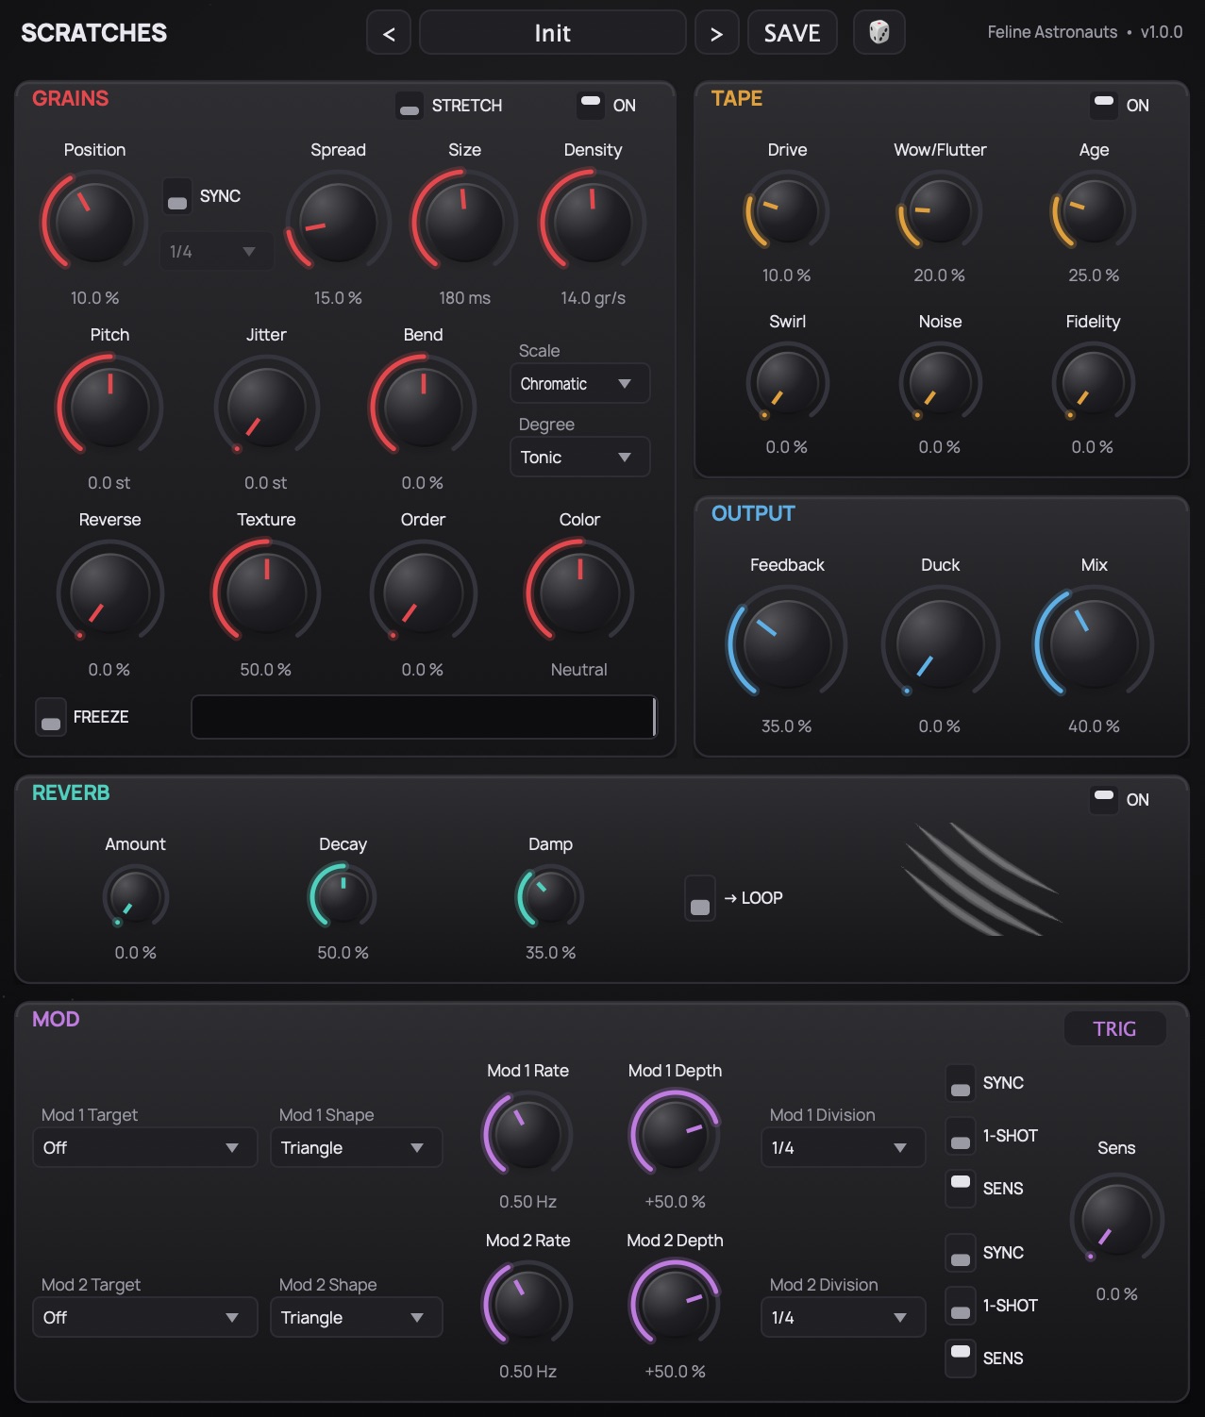
Task: Click the Swirl knob
Action: pyautogui.click(x=787, y=383)
